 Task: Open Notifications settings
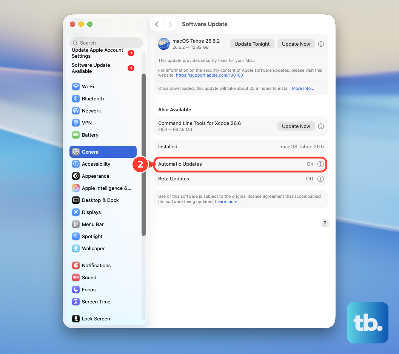tap(103, 265)
